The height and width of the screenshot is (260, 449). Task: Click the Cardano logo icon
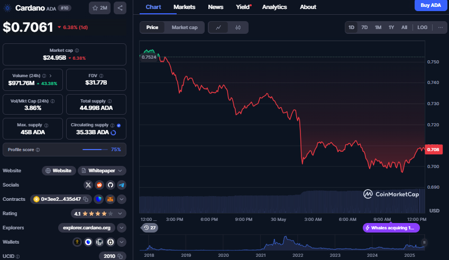pyautogui.click(x=7, y=8)
